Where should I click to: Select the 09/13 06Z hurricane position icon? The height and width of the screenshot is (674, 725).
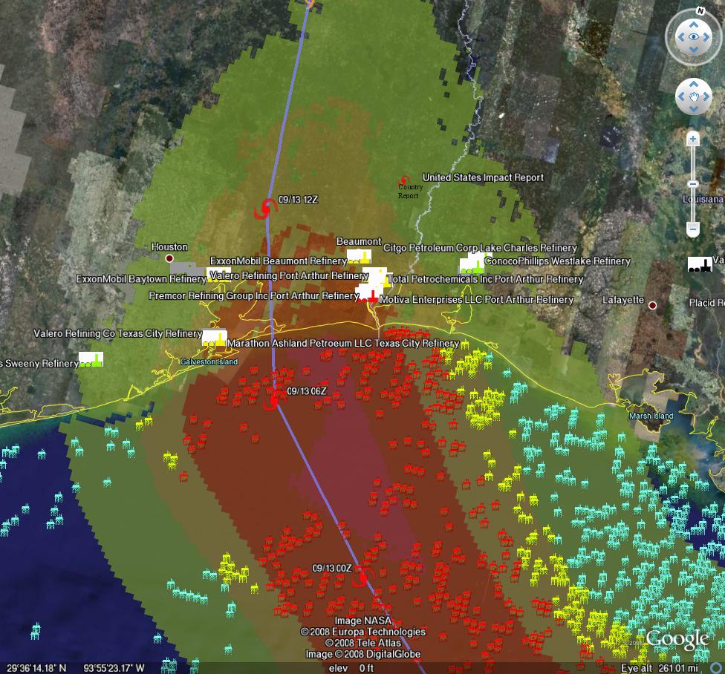click(x=274, y=400)
